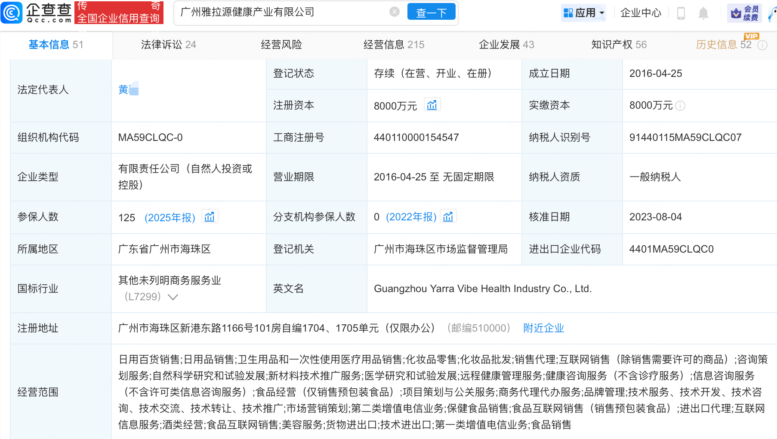
Task: Click region value 广东省广州市海珠区
Action: click(x=165, y=249)
